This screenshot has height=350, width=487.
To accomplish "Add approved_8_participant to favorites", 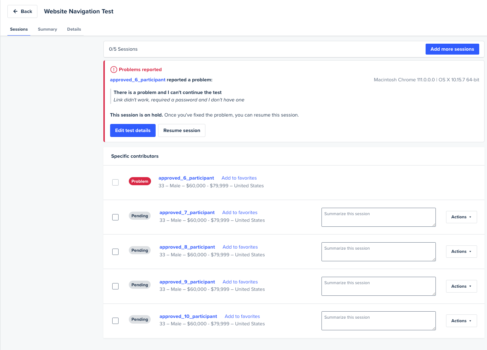I will point(240,247).
